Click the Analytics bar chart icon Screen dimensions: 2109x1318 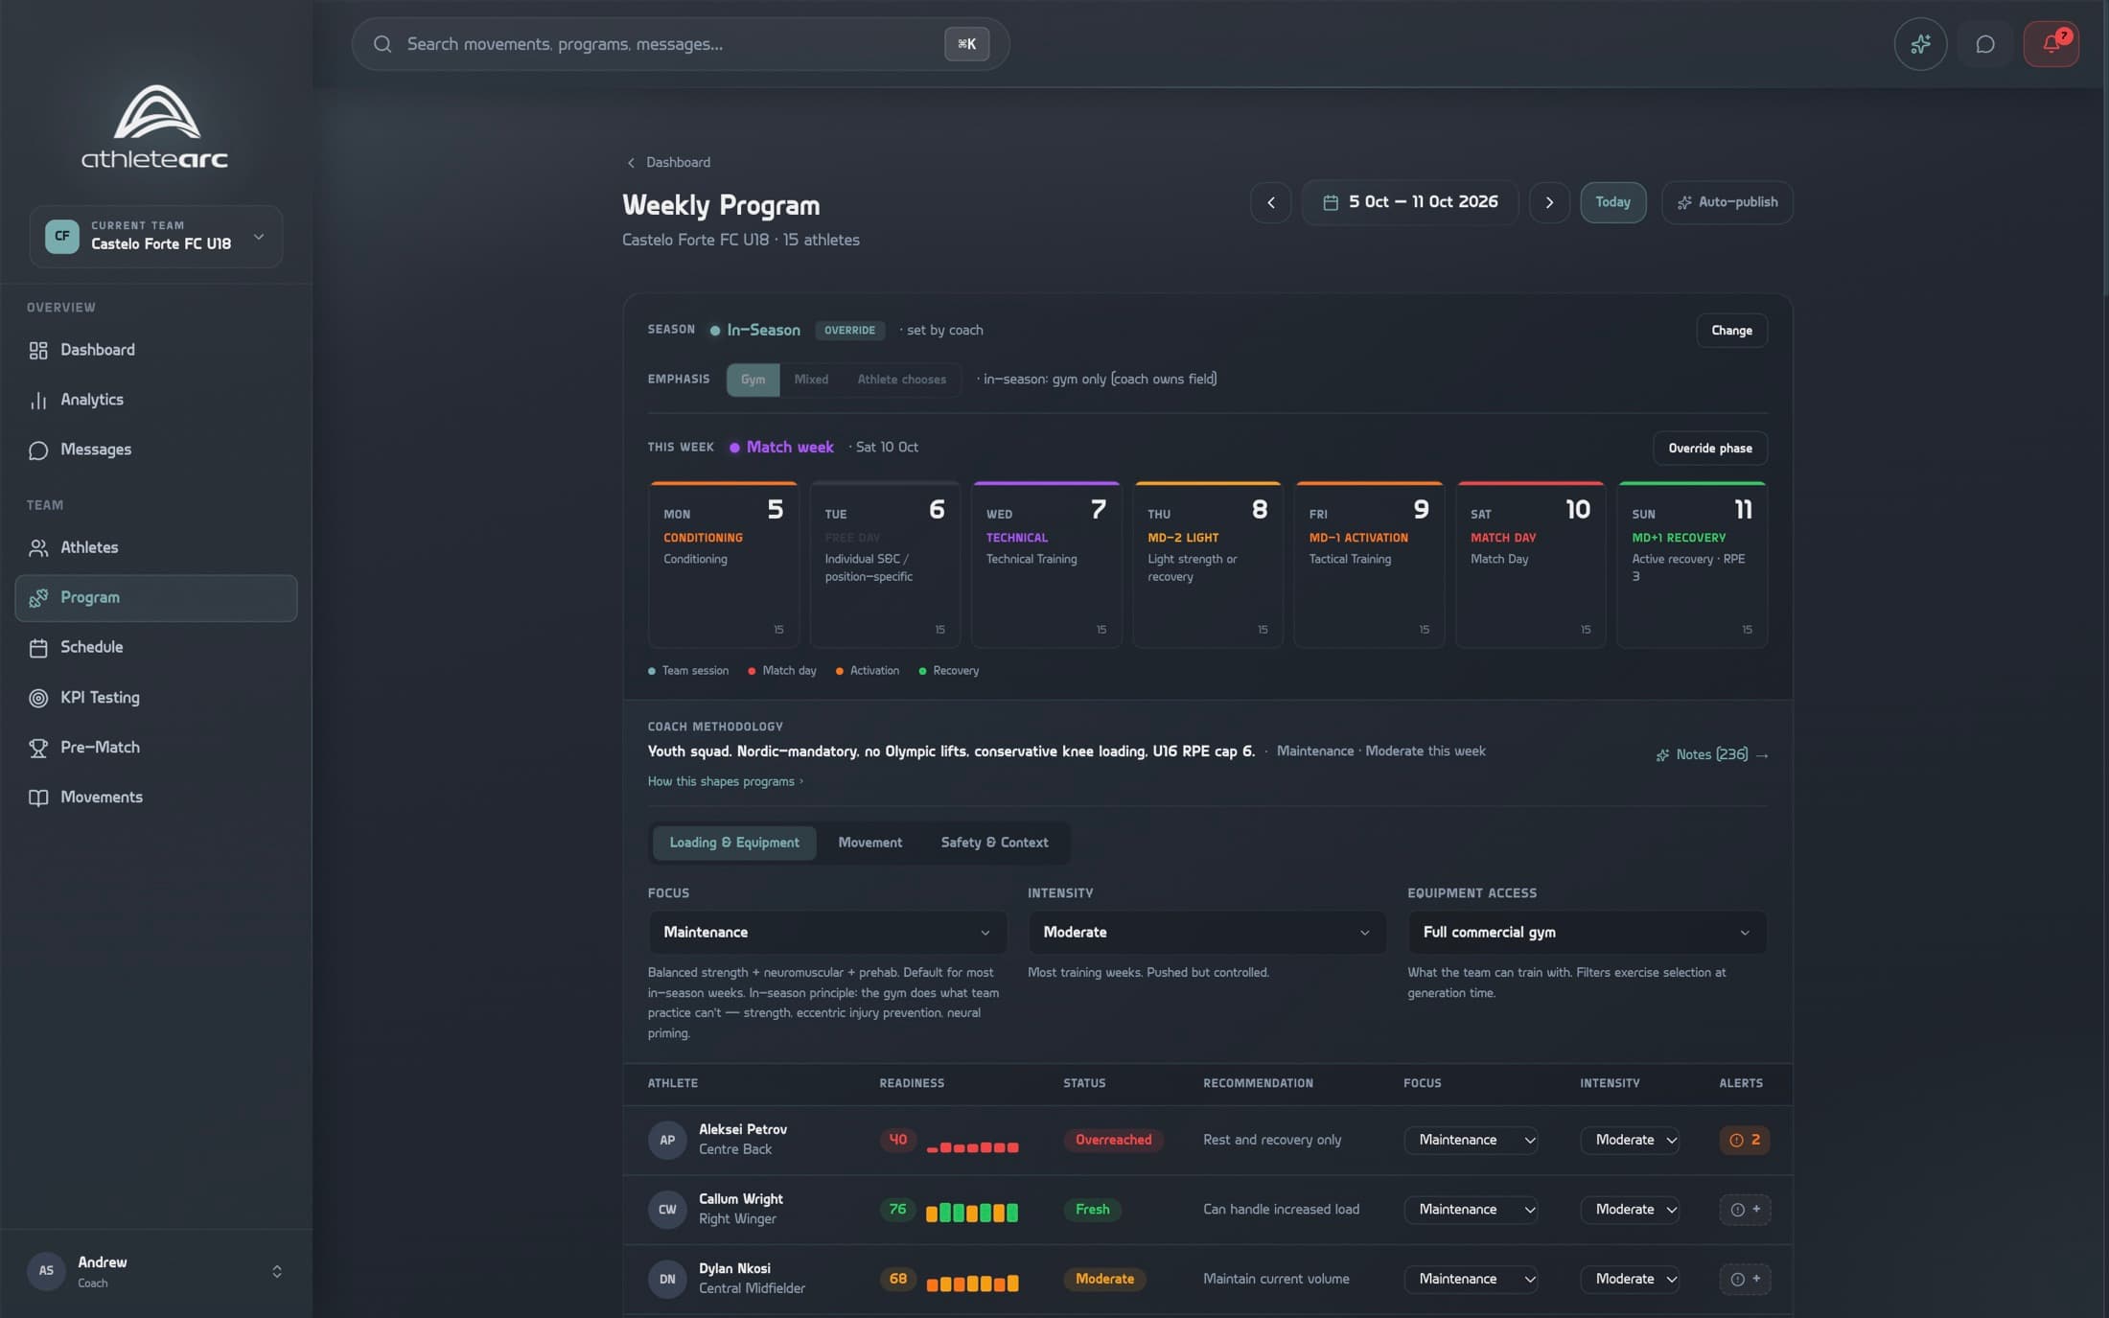(x=38, y=400)
